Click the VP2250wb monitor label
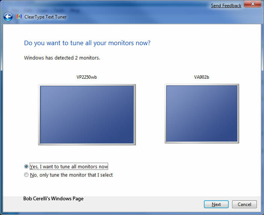The width and height of the screenshot is (264, 215). click(x=86, y=77)
